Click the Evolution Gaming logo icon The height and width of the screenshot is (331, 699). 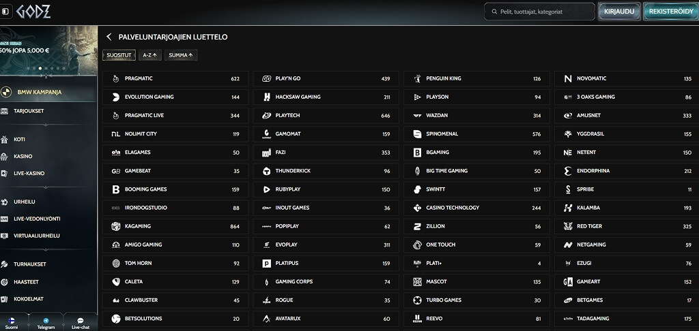(x=116, y=97)
